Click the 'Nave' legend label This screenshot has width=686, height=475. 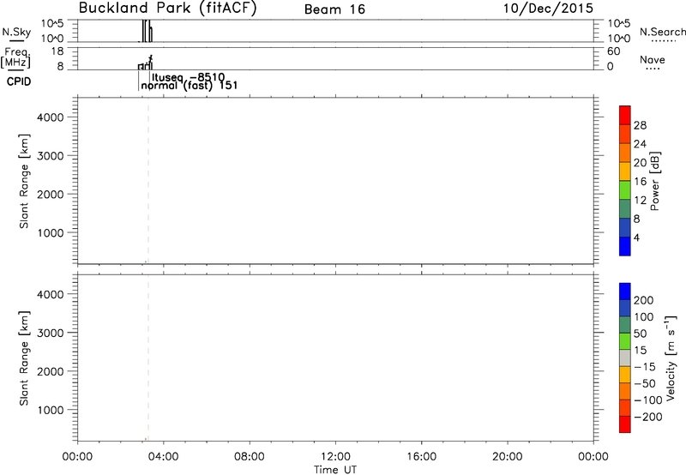click(653, 60)
